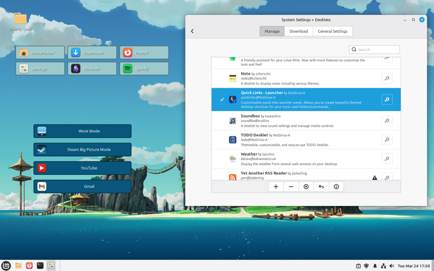Open configure button for Yet Another RSS Reader
Screen dimensions: 434x271
[x=387, y=177]
